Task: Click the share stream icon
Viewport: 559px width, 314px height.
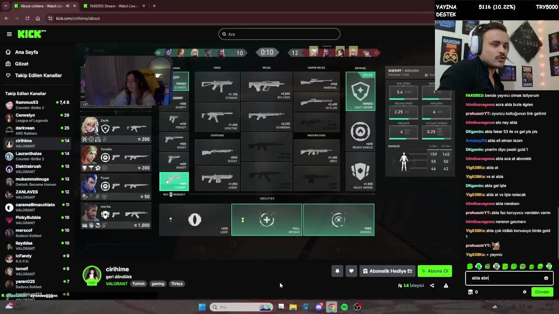Action: (432, 286)
